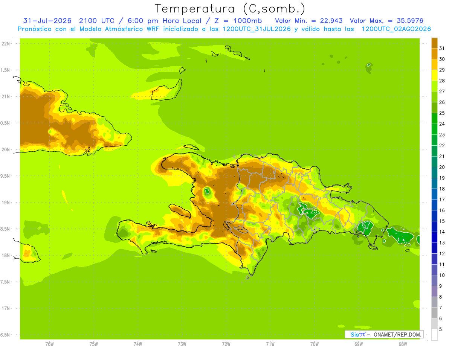Click the 28 degree yellow legend swatch
This screenshot has height=349, width=452.
pyautogui.click(x=434, y=76)
